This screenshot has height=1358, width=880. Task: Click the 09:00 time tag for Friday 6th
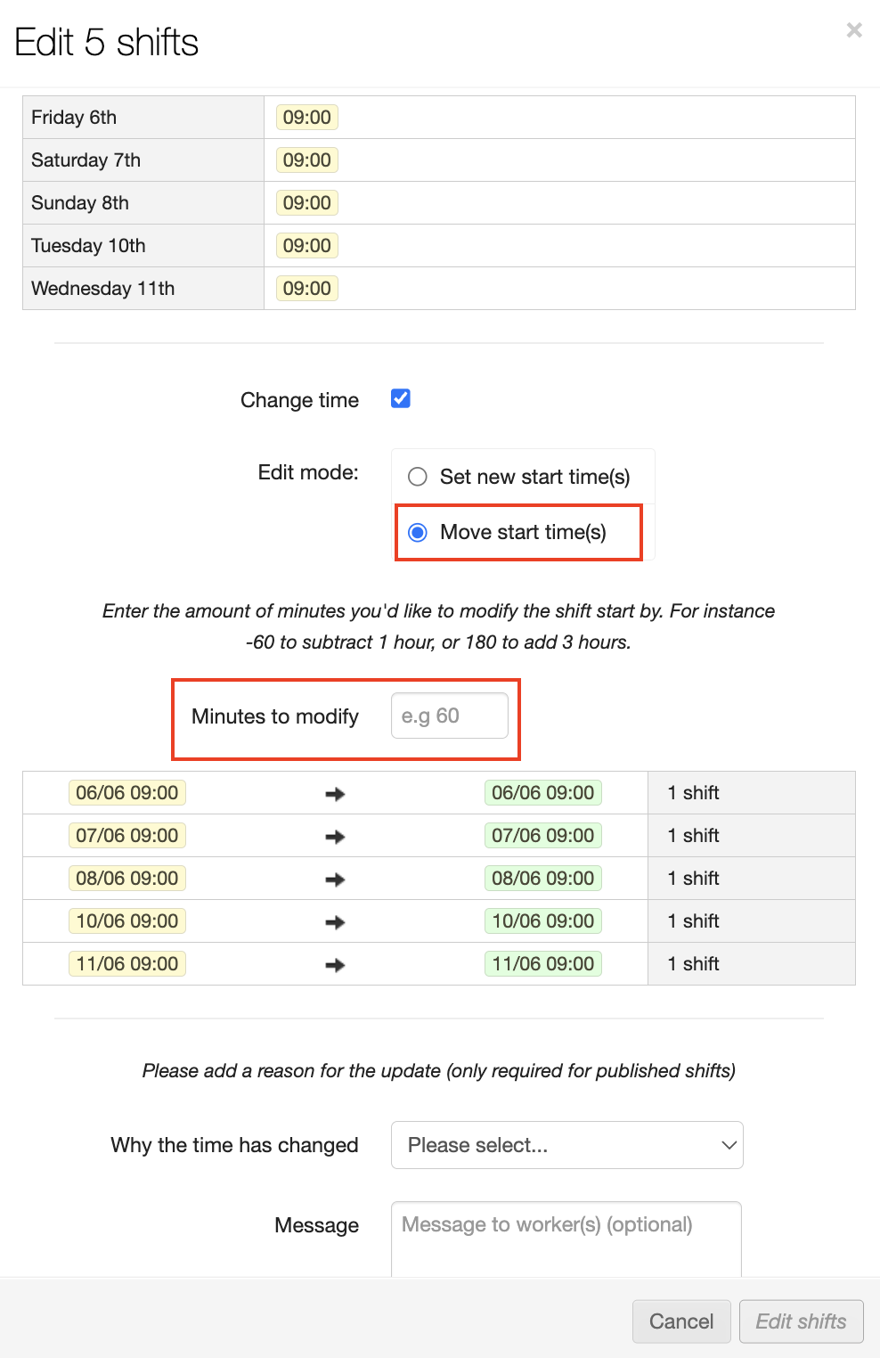tap(306, 118)
